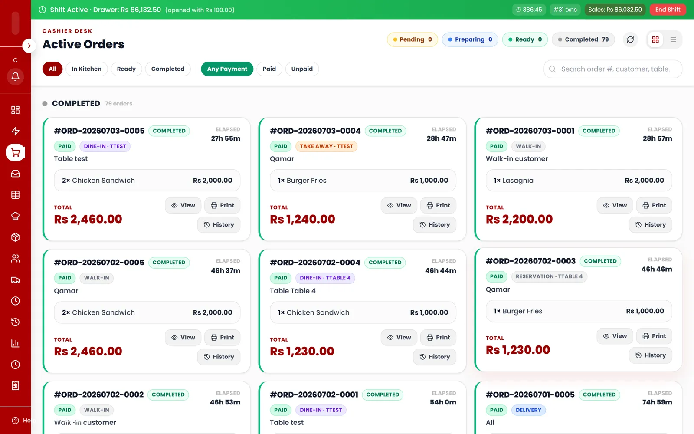The width and height of the screenshot is (694, 434).
Task: Select the Pending 0 status pill
Action: [x=412, y=39]
